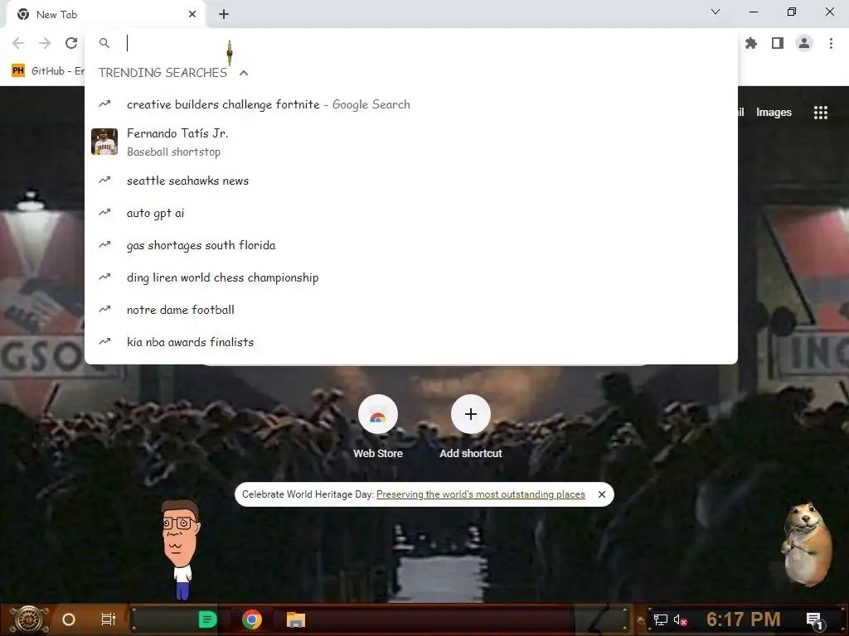This screenshot has width=849, height=636.
Task: Open a new tab with plus button
Action: [224, 15]
